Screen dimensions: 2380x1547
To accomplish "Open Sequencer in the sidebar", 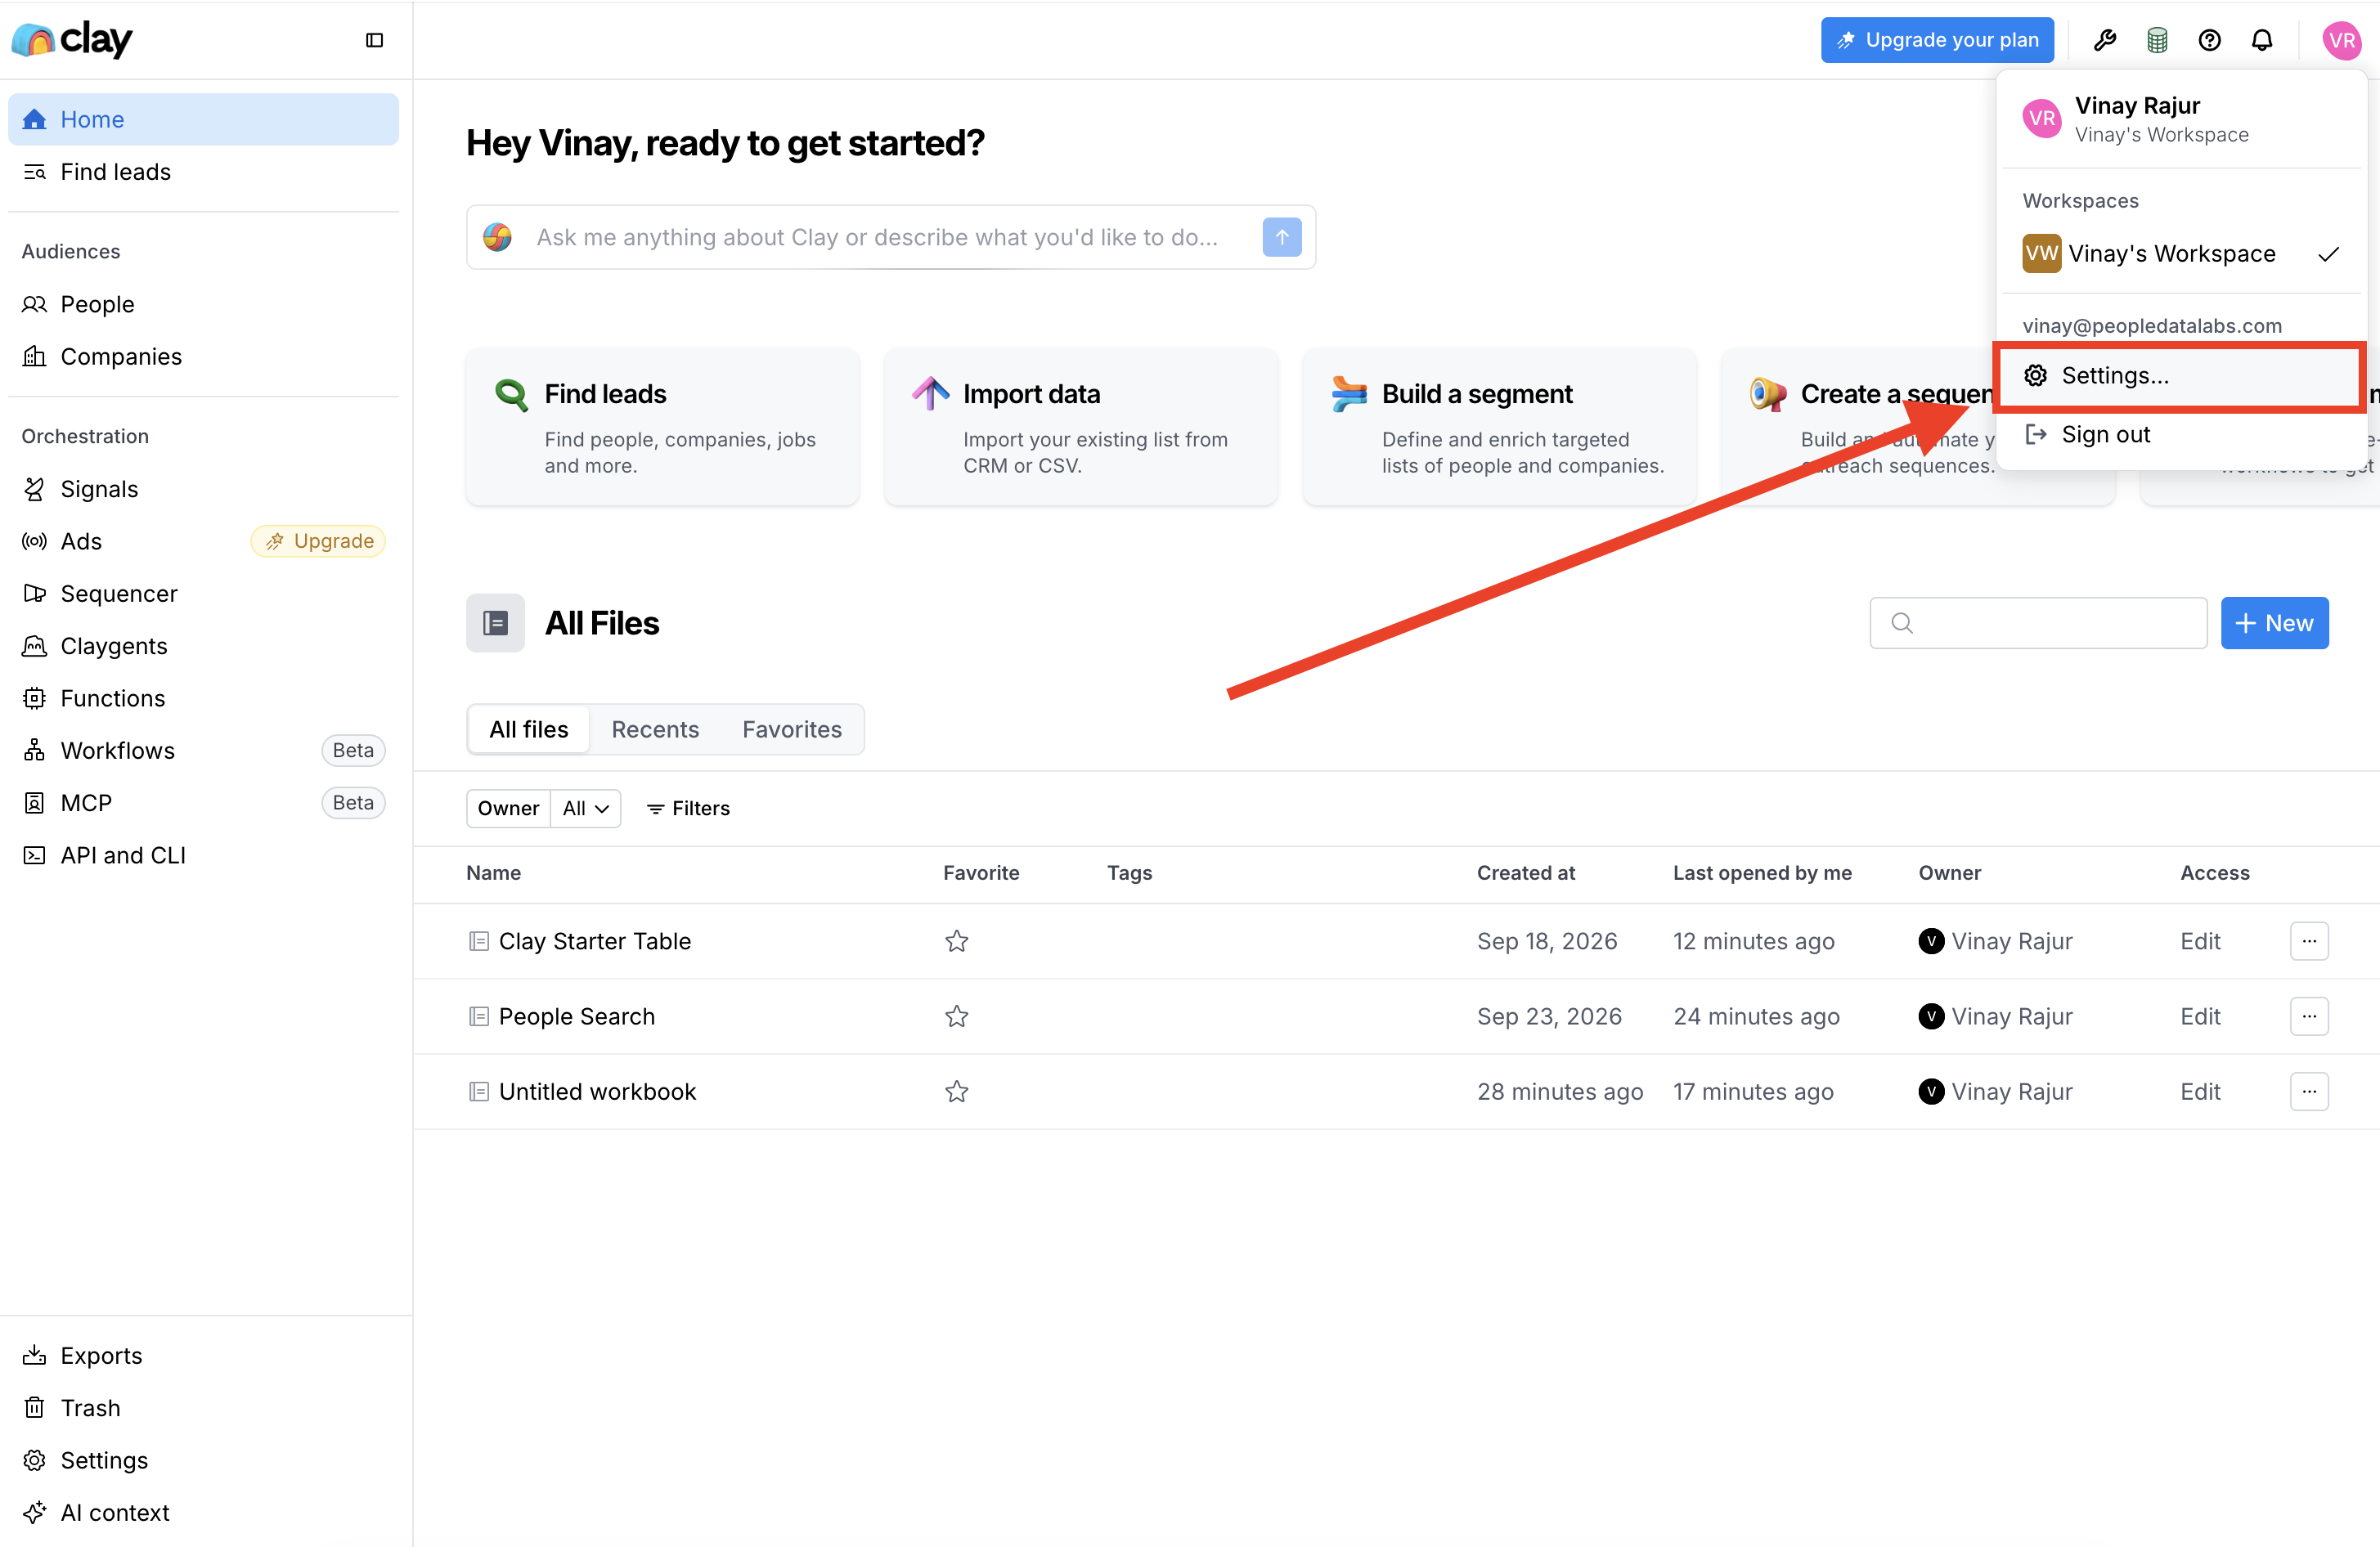I will 203,594.
